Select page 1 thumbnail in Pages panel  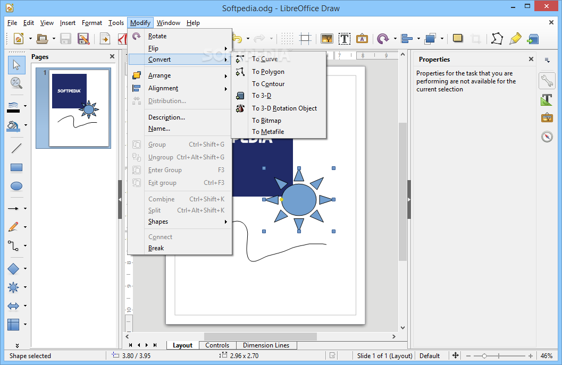click(x=73, y=108)
